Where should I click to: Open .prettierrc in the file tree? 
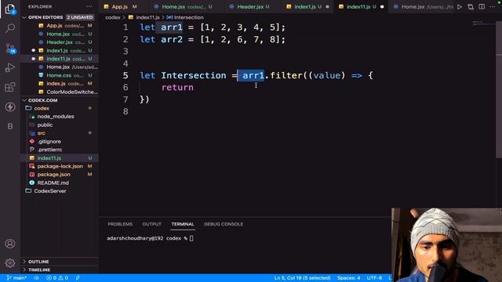(49, 150)
